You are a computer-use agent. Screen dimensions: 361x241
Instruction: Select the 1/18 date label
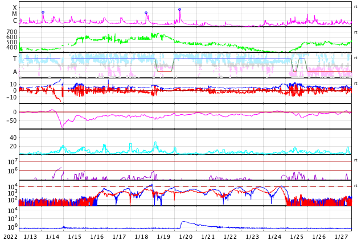141,236
